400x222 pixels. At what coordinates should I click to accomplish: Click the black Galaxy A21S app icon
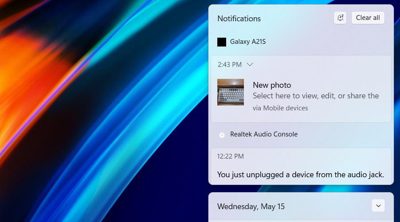click(x=222, y=42)
